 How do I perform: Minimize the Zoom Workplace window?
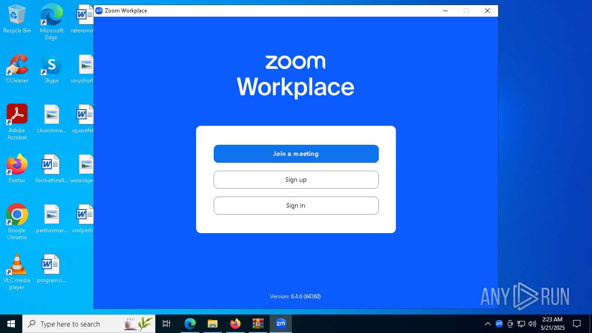pos(445,11)
